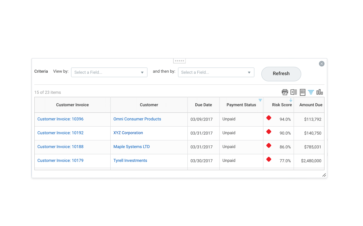Screen dimensions: 363x226
Task: Open the Tyrell Investments customer link
Action: 130,160
